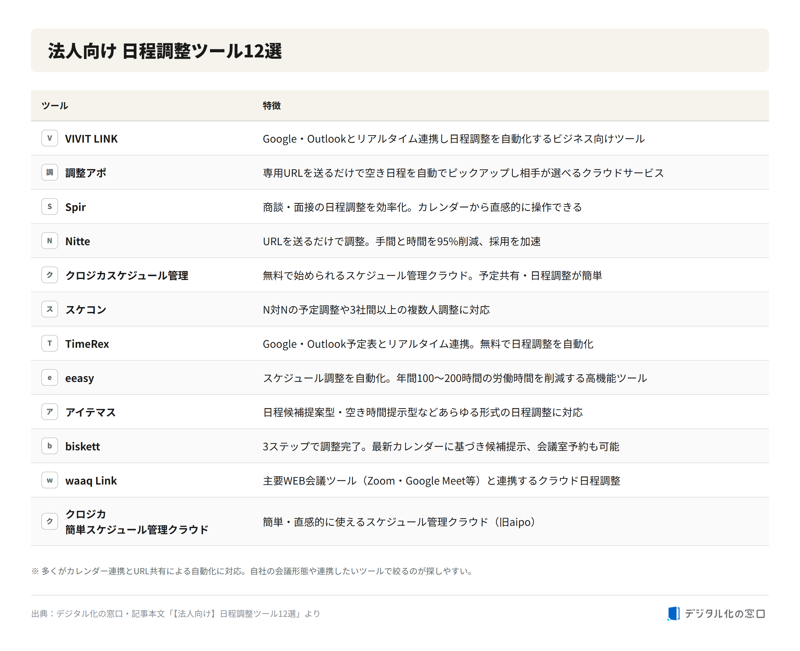Click the w icon beside waaq Link
The image size is (800, 651).
(x=49, y=480)
